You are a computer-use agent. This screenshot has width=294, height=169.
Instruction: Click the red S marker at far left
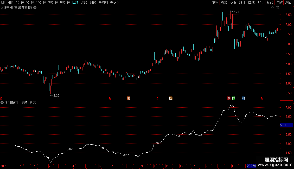pyautogui.click(x=1, y=99)
